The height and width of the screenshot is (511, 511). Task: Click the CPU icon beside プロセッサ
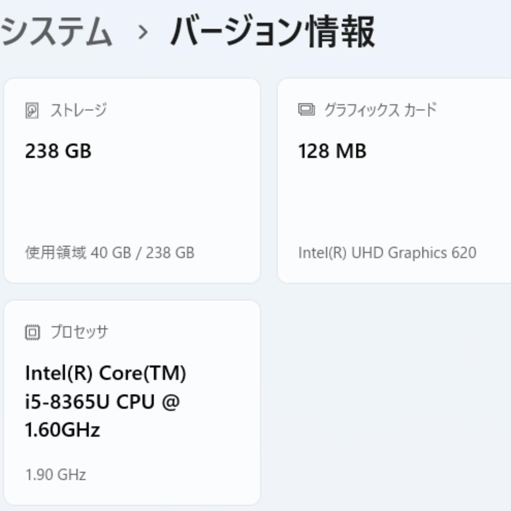[x=31, y=331]
